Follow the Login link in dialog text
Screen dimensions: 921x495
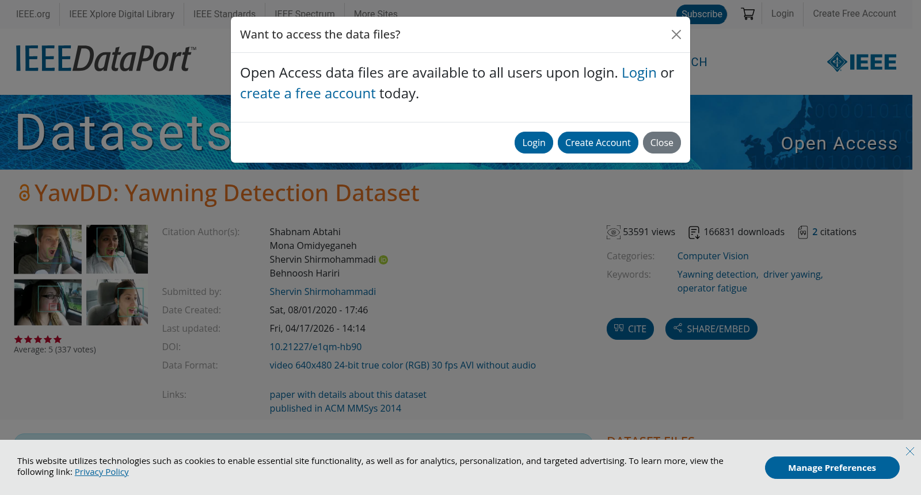coord(639,73)
